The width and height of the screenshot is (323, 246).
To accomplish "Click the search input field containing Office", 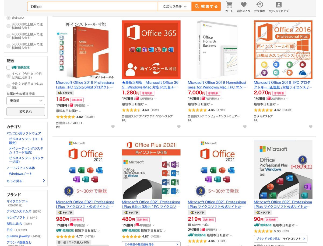I will [x=92, y=6].
